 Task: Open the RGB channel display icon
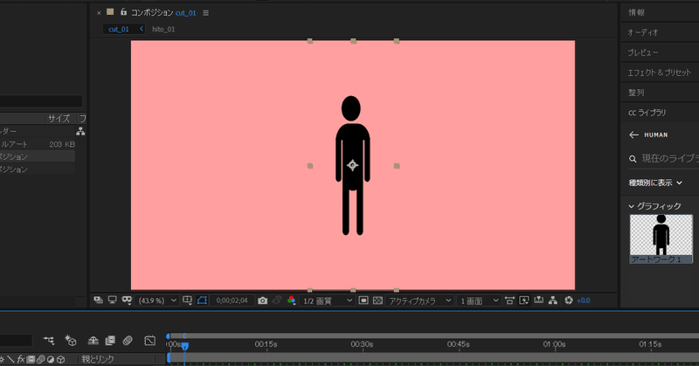click(x=292, y=300)
